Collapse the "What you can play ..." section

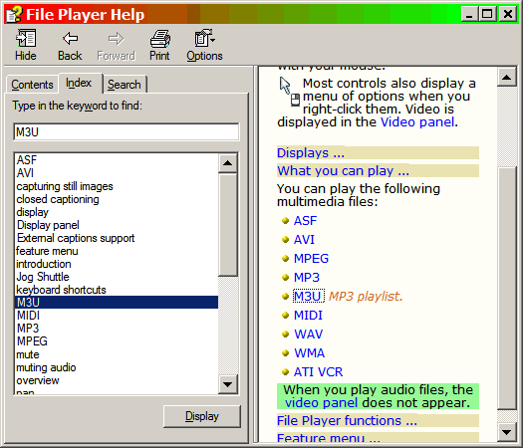pos(343,171)
